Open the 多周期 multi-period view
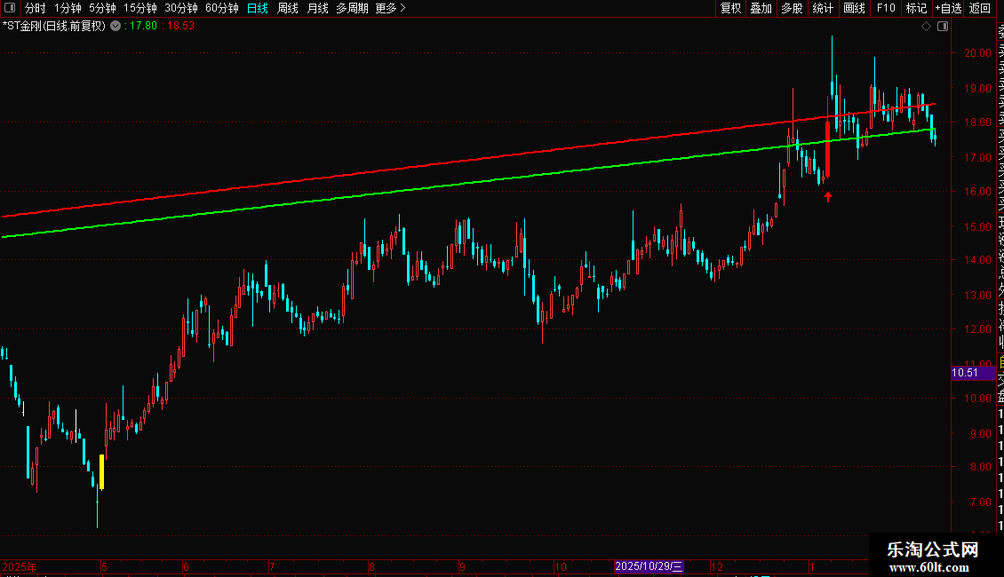Image resolution: width=1004 pixels, height=577 pixels. [x=352, y=8]
